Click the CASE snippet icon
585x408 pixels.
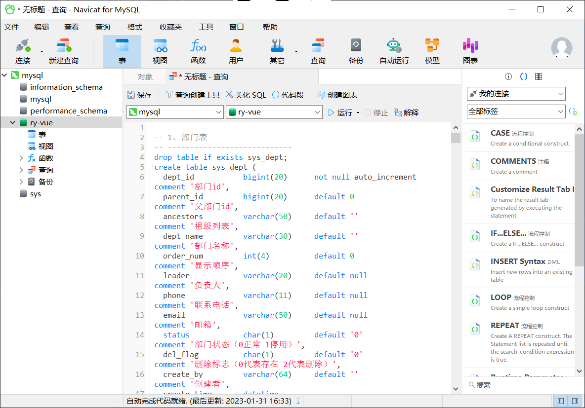[475, 137]
